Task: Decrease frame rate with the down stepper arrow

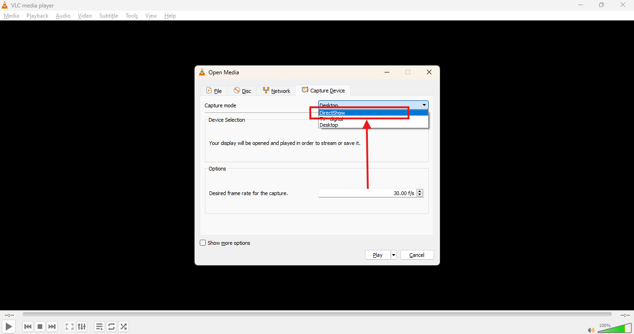Action: click(420, 195)
